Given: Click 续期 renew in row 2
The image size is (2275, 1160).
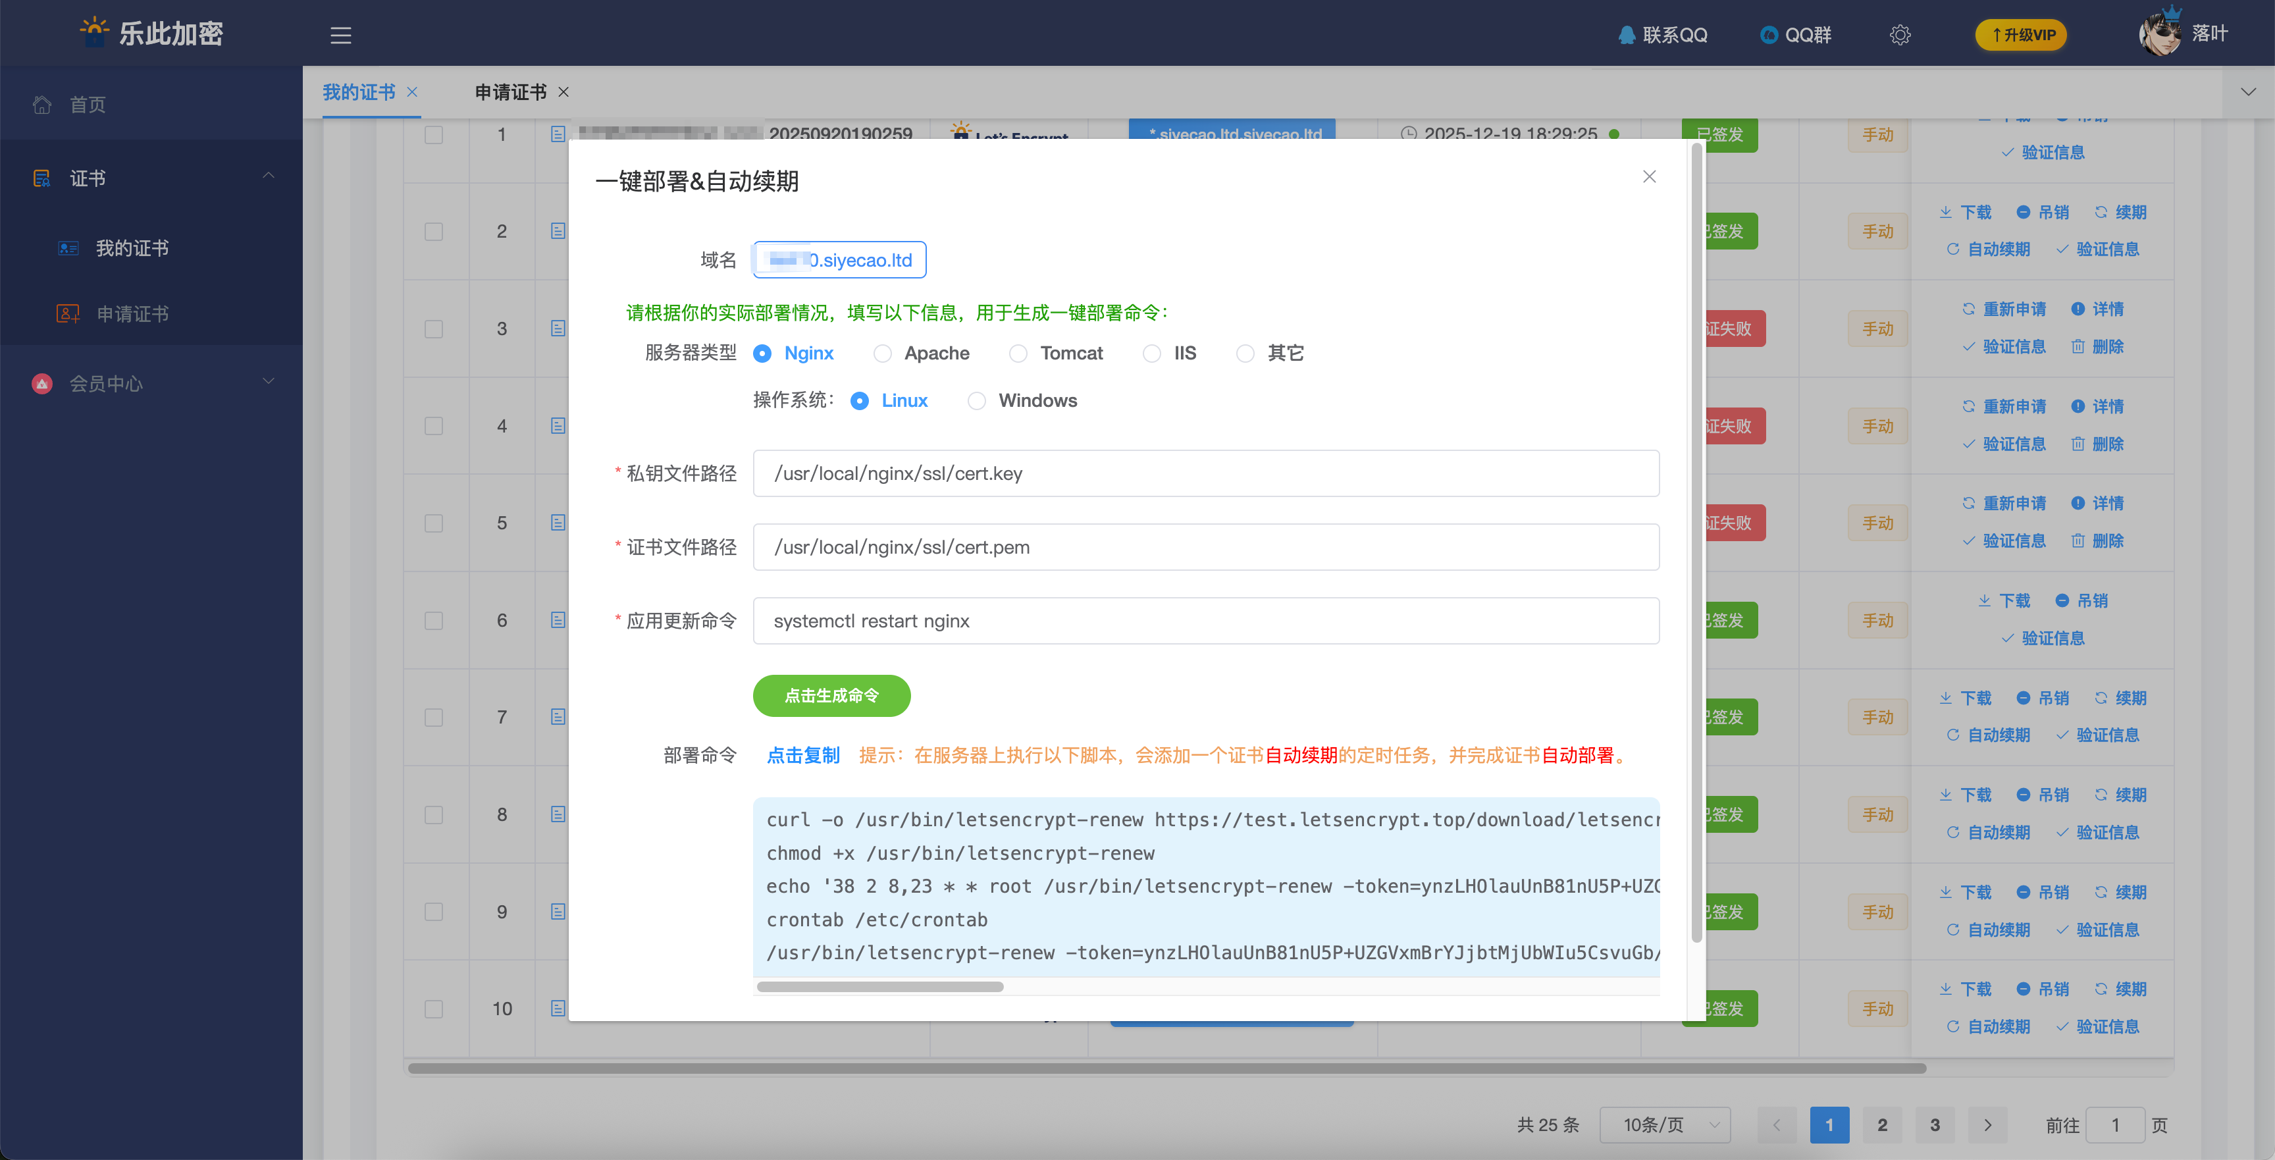Looking at the screenshot, I should (x=2120, y=212).
